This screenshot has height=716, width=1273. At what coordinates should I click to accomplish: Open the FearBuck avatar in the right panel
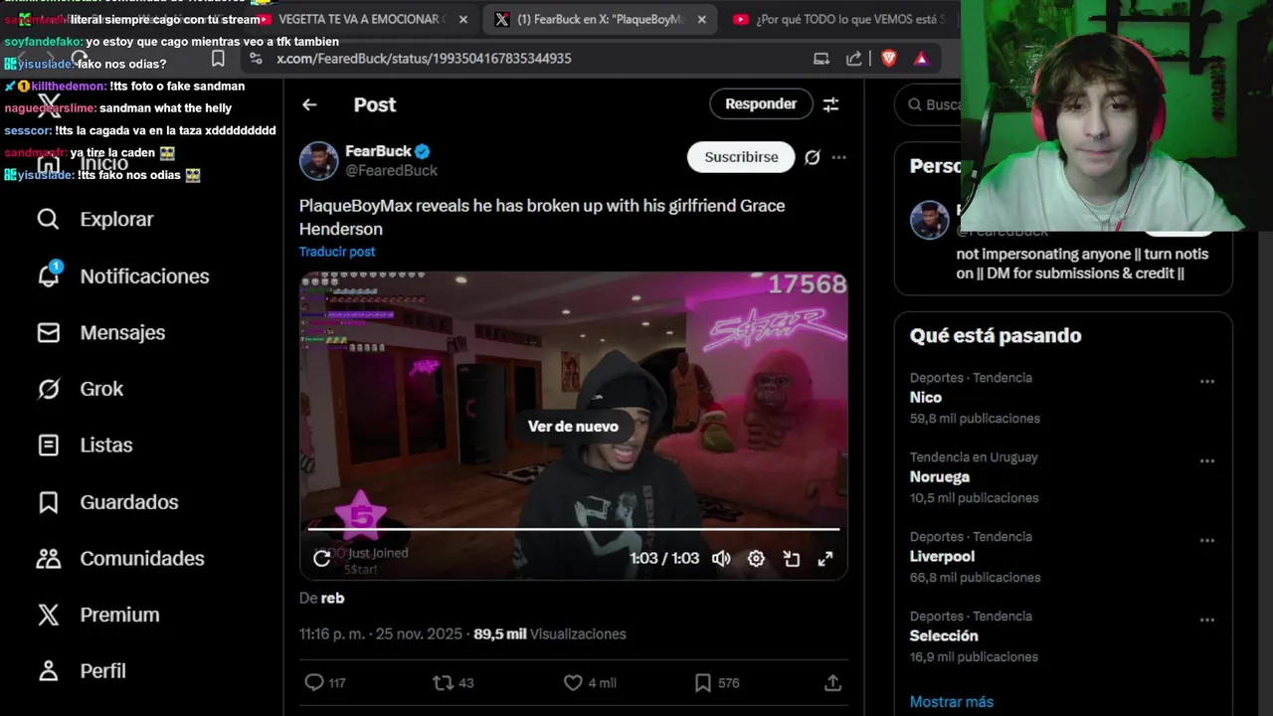[x=929, y=220]
